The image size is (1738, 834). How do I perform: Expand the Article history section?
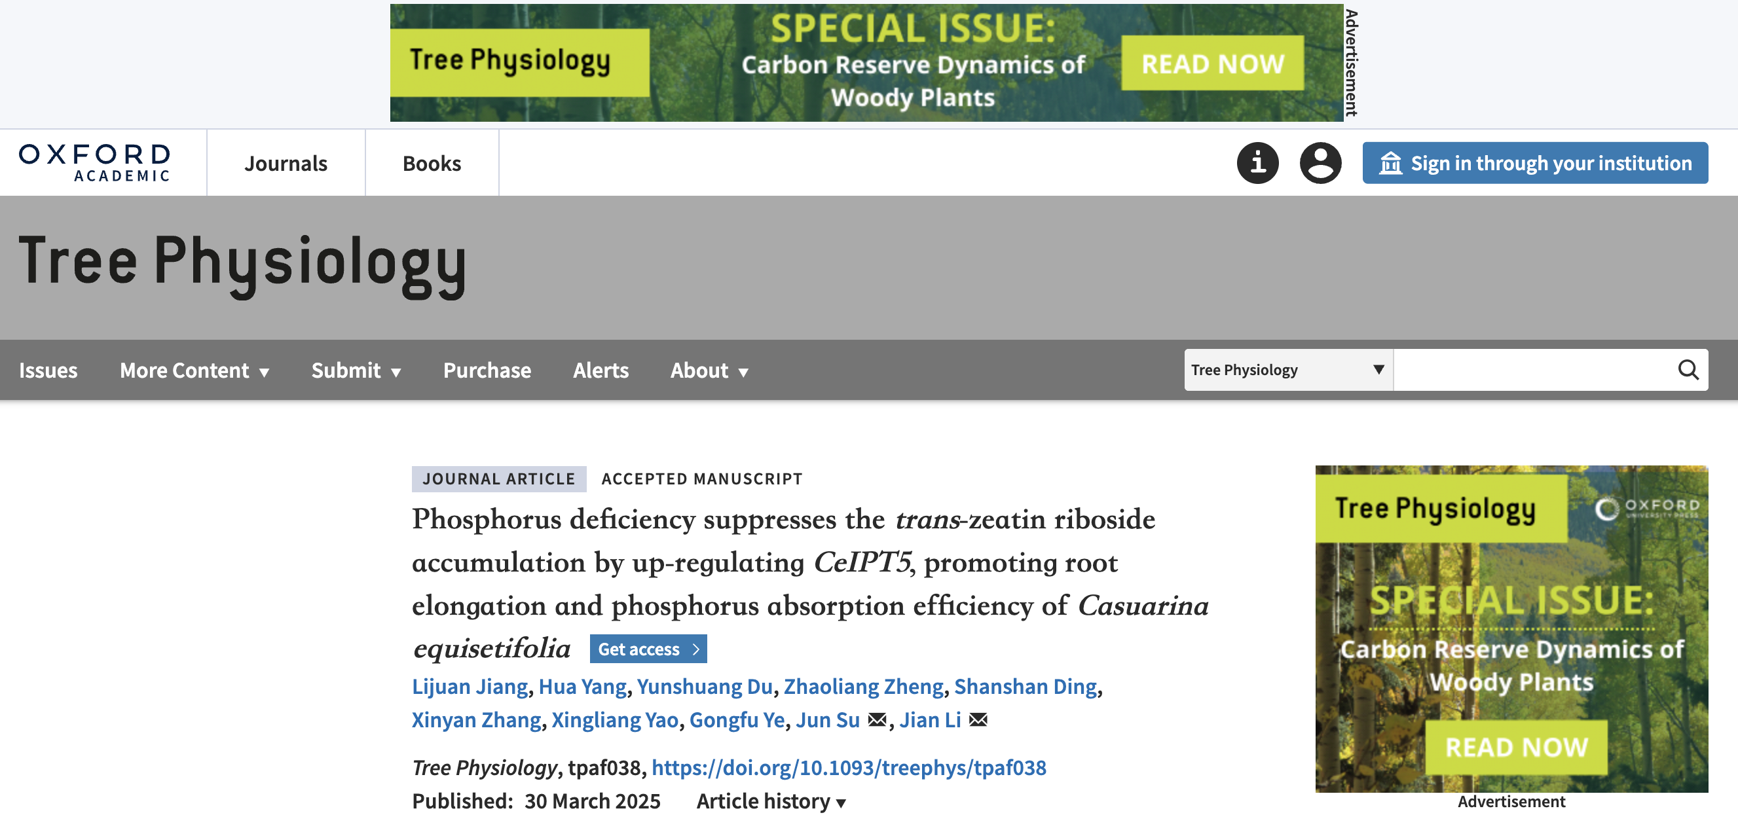tap(771, 801)
